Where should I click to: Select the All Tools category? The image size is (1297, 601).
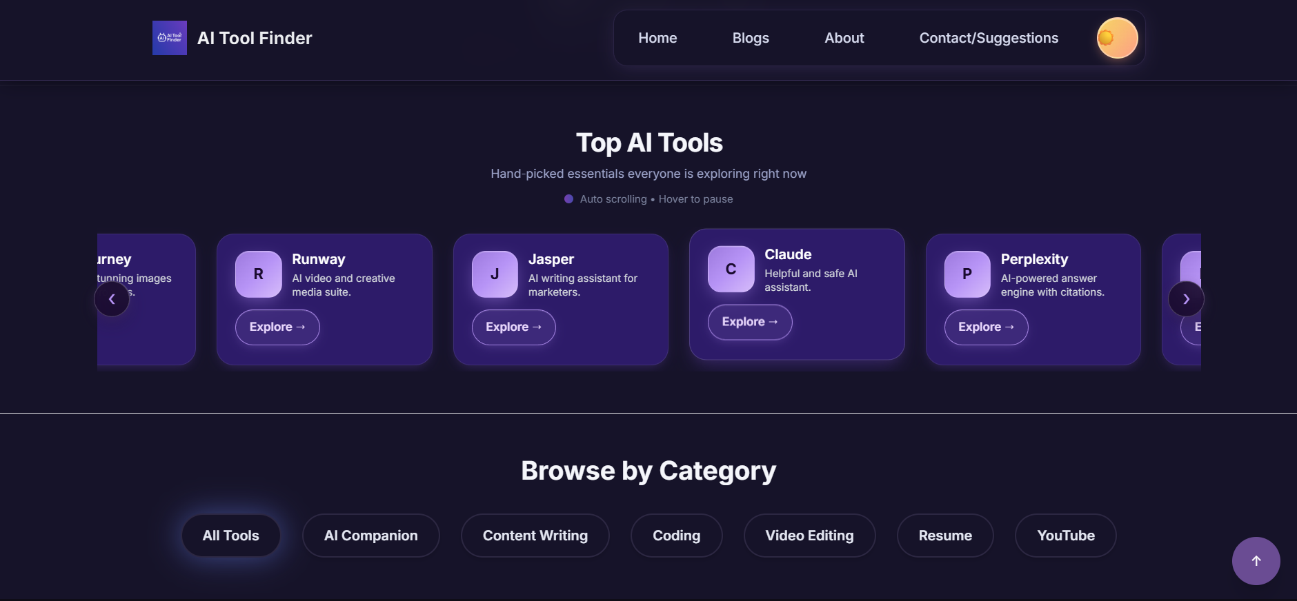pyautogui.click(x=231, y=536)
